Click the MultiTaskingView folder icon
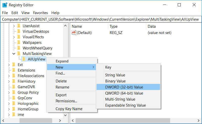This screenshot has width=202, height=124. pyautogui.click(x=19, y=54)
